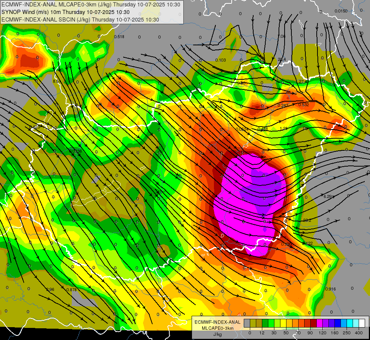The image size is (370, 340).
Task: Click the map value '0.878'
Action: (71, 290)
